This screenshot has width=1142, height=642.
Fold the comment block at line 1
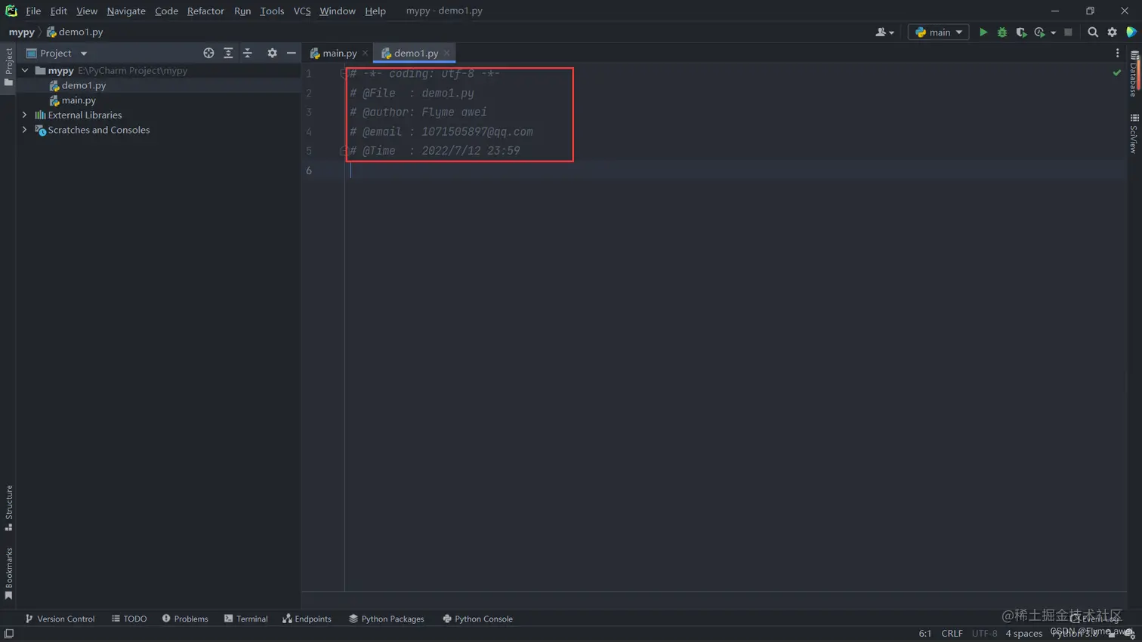(x=343, y=74)
